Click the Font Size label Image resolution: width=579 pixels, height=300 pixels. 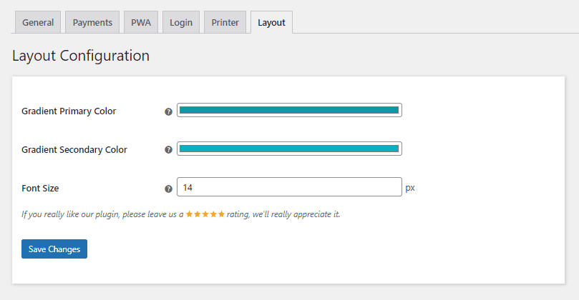click(40, 189)
